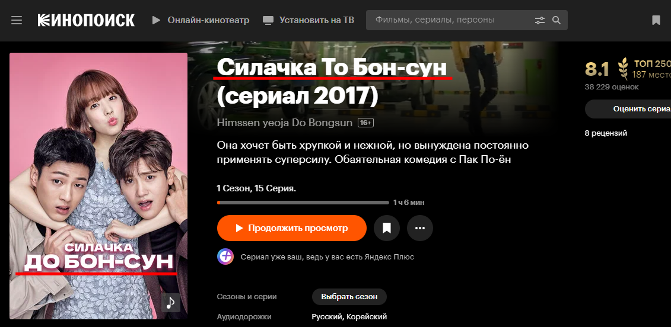This screenshot has width=671, height=327.
Task: Open search filter settings icon
Action: pyautogui.click(x=540, y=20)
